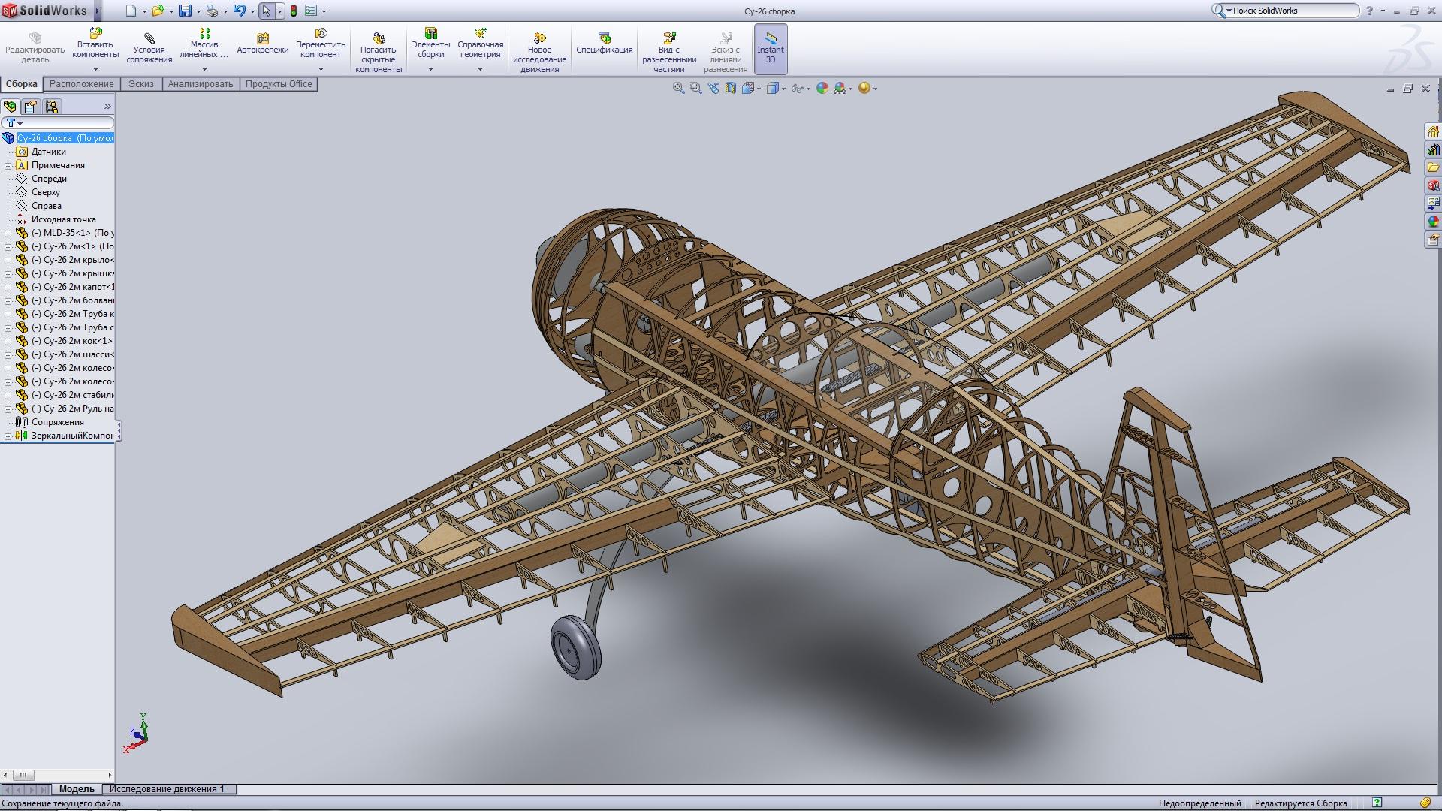This screenshot has height=811, width=1442.
Task: Expand the Су-26 2м шасси tree node
Action: point(8,354)
